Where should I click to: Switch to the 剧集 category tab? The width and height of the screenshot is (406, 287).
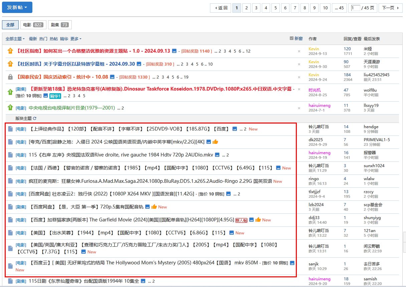(x=60, y=25)
